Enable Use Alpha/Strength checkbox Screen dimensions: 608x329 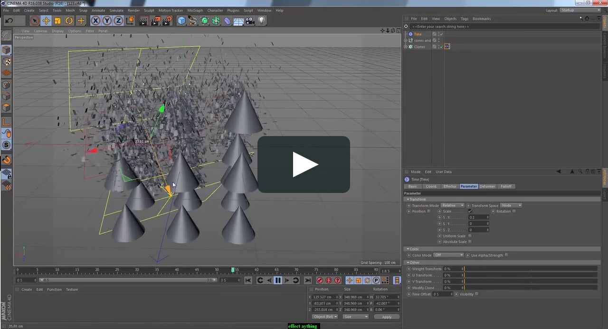(x=506, y=255)
